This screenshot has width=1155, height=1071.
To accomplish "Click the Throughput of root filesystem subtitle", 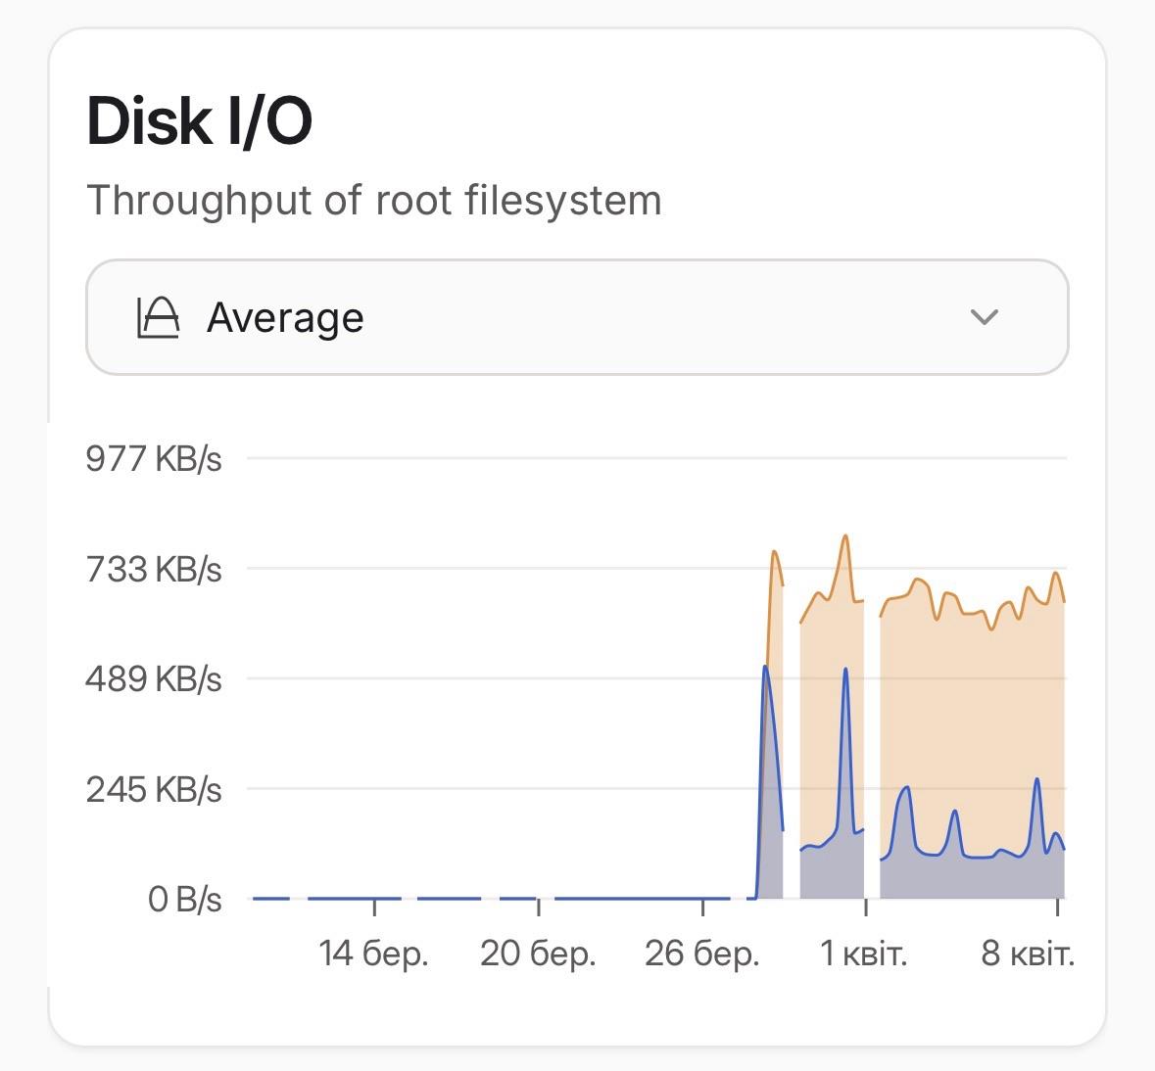I will [374, 201].
